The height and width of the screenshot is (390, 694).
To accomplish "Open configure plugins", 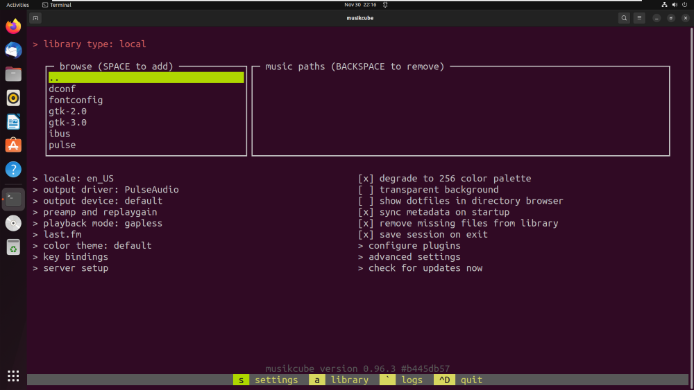I will [409, 246].
